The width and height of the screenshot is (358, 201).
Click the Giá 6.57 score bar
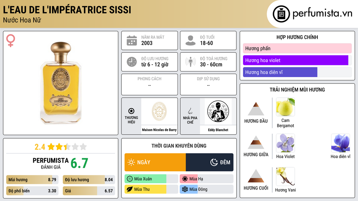click(89, 191)
